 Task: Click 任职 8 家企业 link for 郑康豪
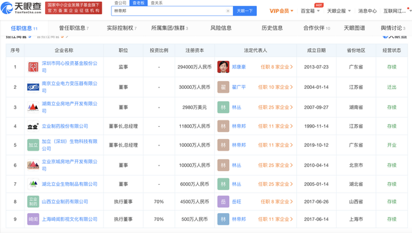[276, 67]
